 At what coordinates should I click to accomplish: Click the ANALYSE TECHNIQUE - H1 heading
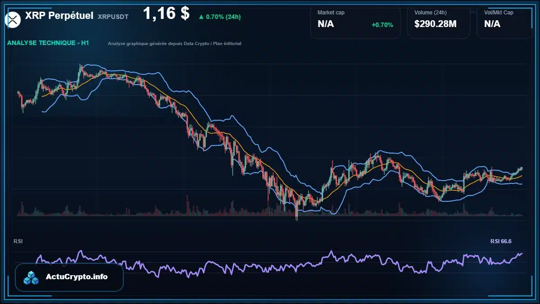48,43
